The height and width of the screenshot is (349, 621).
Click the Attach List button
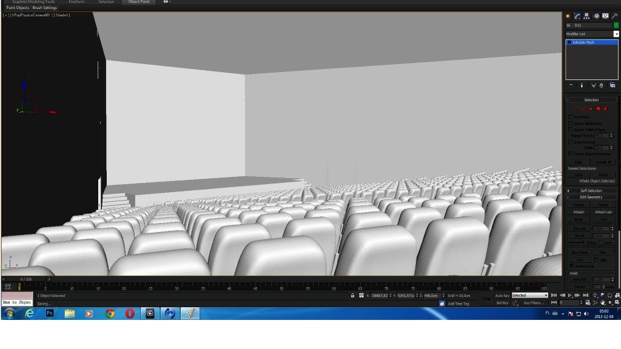pos(603,212)
